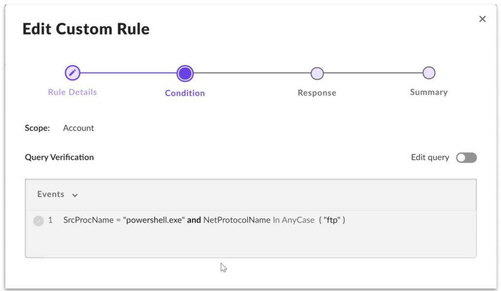
Task: Open the Events dropdown
Action: 57,194
